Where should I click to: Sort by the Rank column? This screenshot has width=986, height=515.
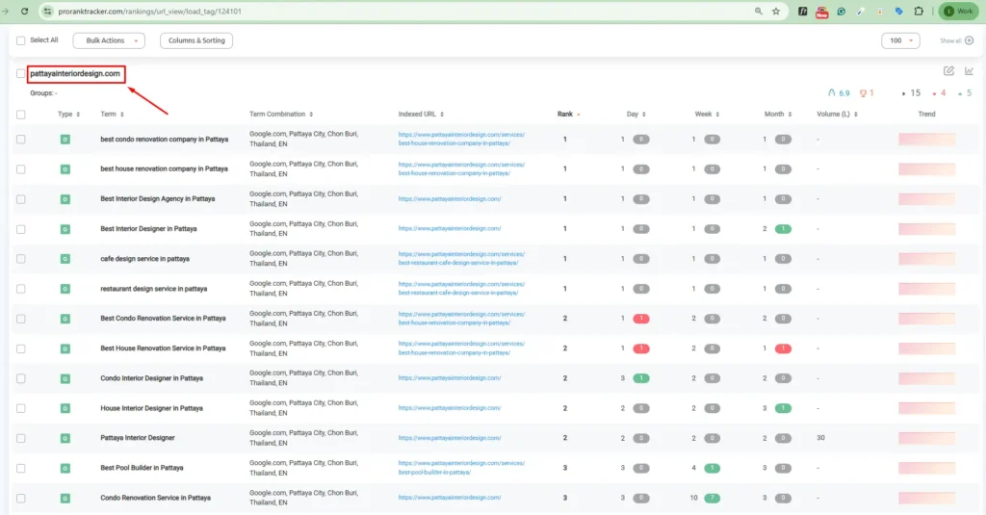tap(568, 114)
